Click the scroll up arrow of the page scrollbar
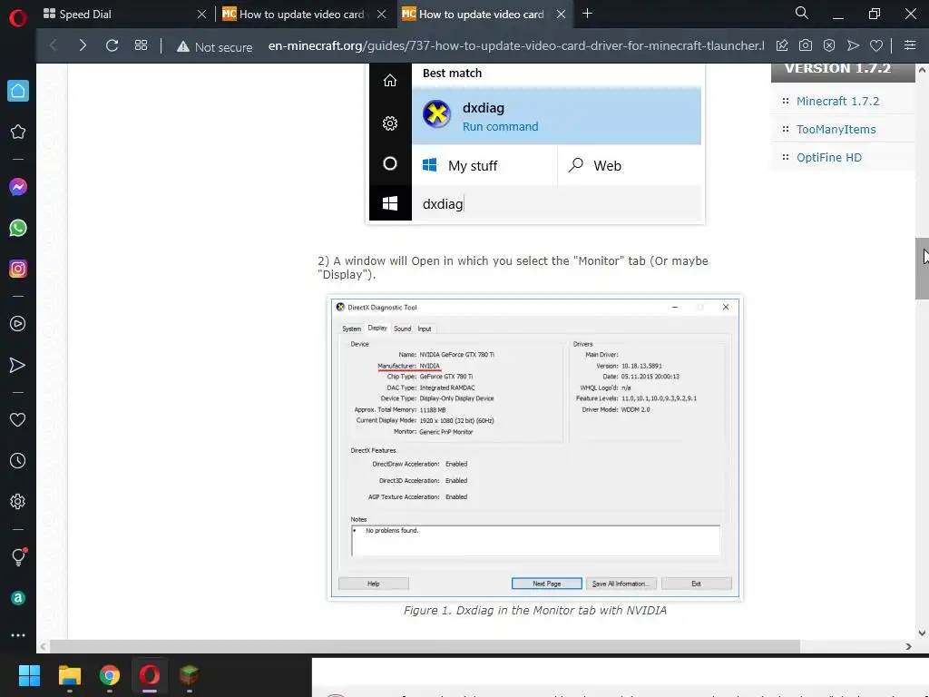The height and width of the screenshot is (697, 929). (922, 70)
